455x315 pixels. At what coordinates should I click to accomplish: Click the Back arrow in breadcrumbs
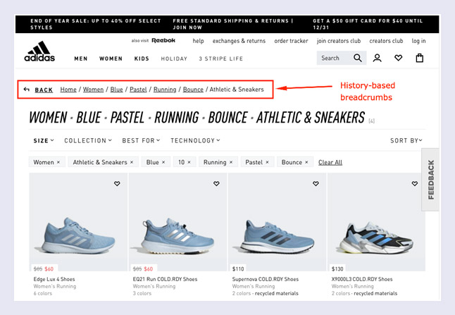27,89
